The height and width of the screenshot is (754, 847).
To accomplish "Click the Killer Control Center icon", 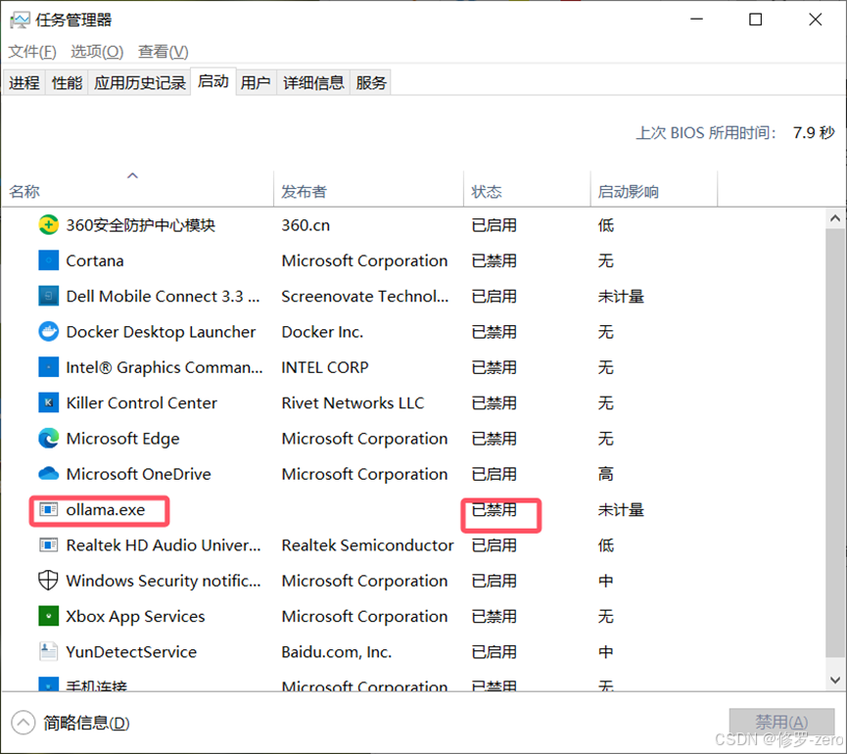I will (x=49, y=402).
